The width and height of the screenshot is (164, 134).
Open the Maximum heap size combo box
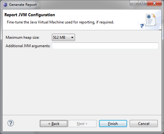pyautogui.click(x=63, y=37)
